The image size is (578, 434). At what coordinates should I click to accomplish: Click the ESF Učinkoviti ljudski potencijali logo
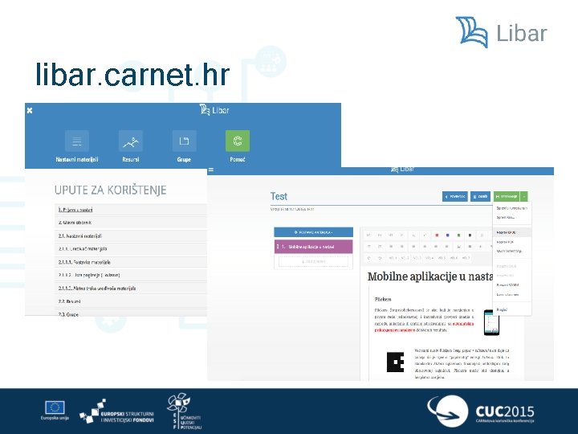tap(185, 411)
